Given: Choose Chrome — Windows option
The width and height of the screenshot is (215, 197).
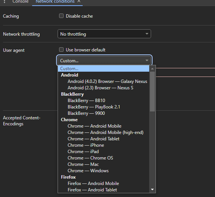Looking at the screenshot, I should 104,171.
